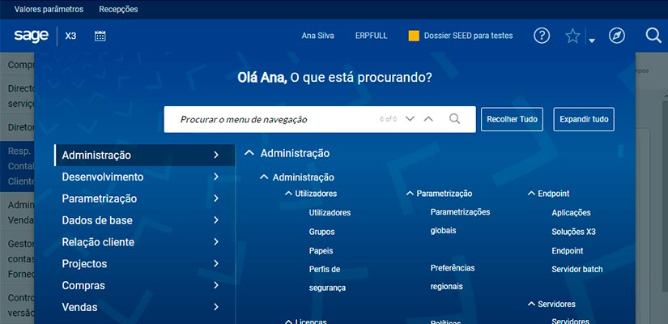
Task: Click the Expandir tudo button
Action: pos(584,119)
